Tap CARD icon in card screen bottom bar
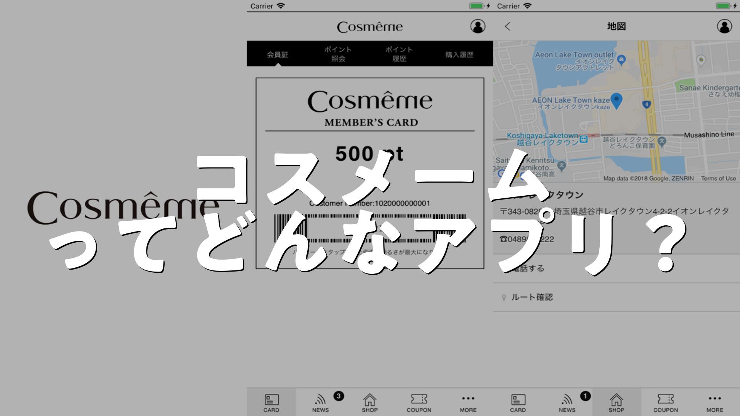The width and height of the screenshot is (740, 416). point(271,403)
